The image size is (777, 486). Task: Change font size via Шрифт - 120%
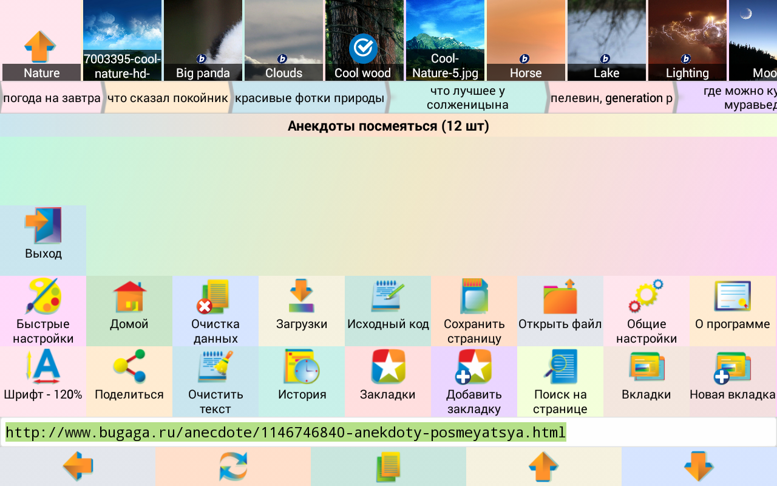43,382
